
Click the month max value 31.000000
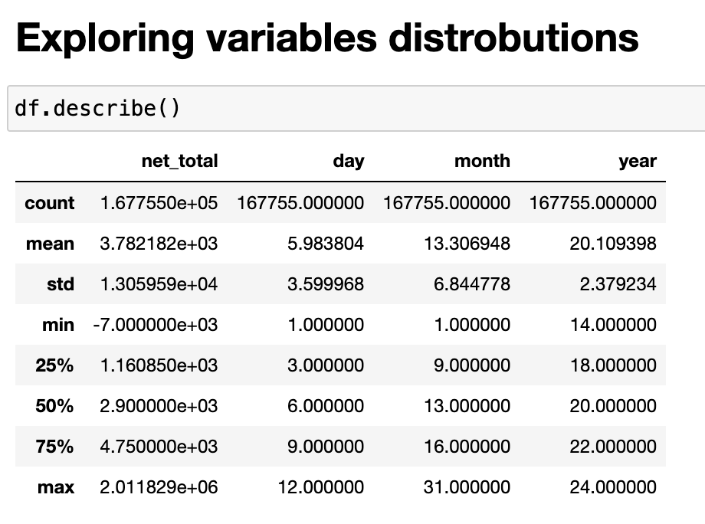click(467, 487)
